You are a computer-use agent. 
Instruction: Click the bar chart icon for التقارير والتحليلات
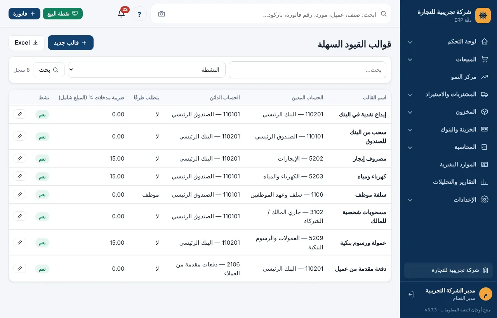(484, 182)
